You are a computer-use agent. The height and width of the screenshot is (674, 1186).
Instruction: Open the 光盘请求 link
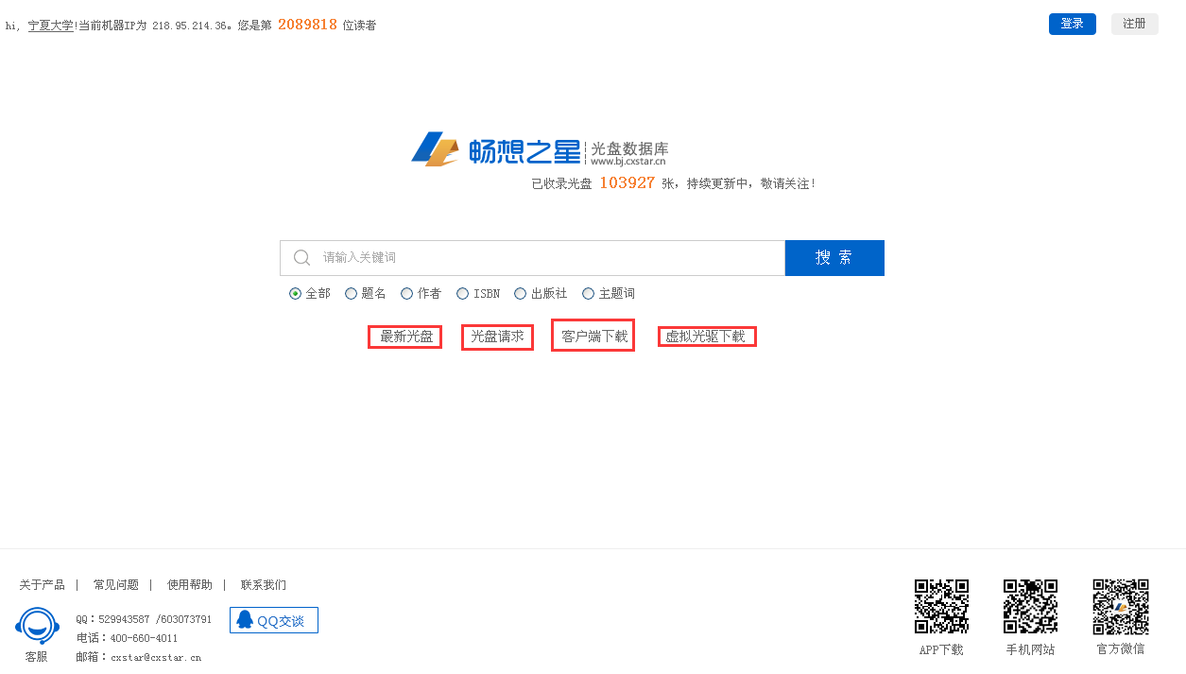pos(497,337)
